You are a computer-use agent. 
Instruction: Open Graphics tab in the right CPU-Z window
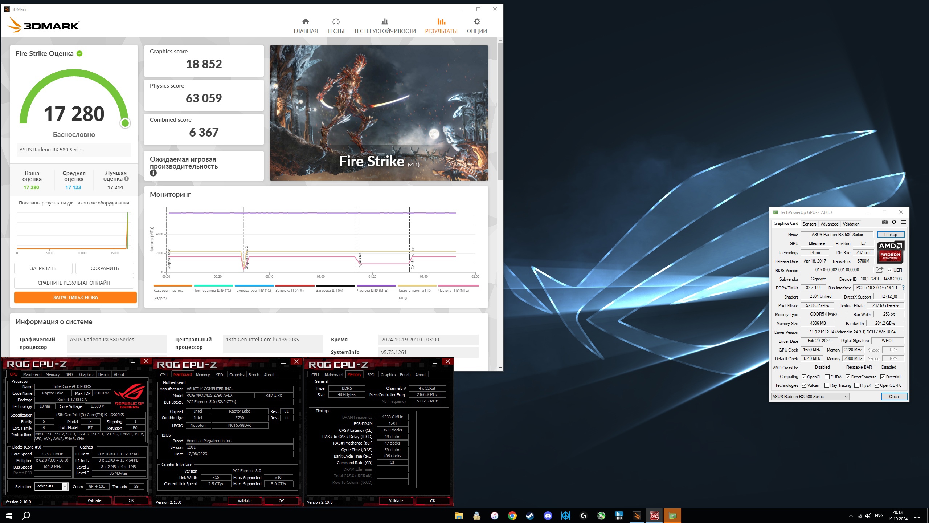388,375
